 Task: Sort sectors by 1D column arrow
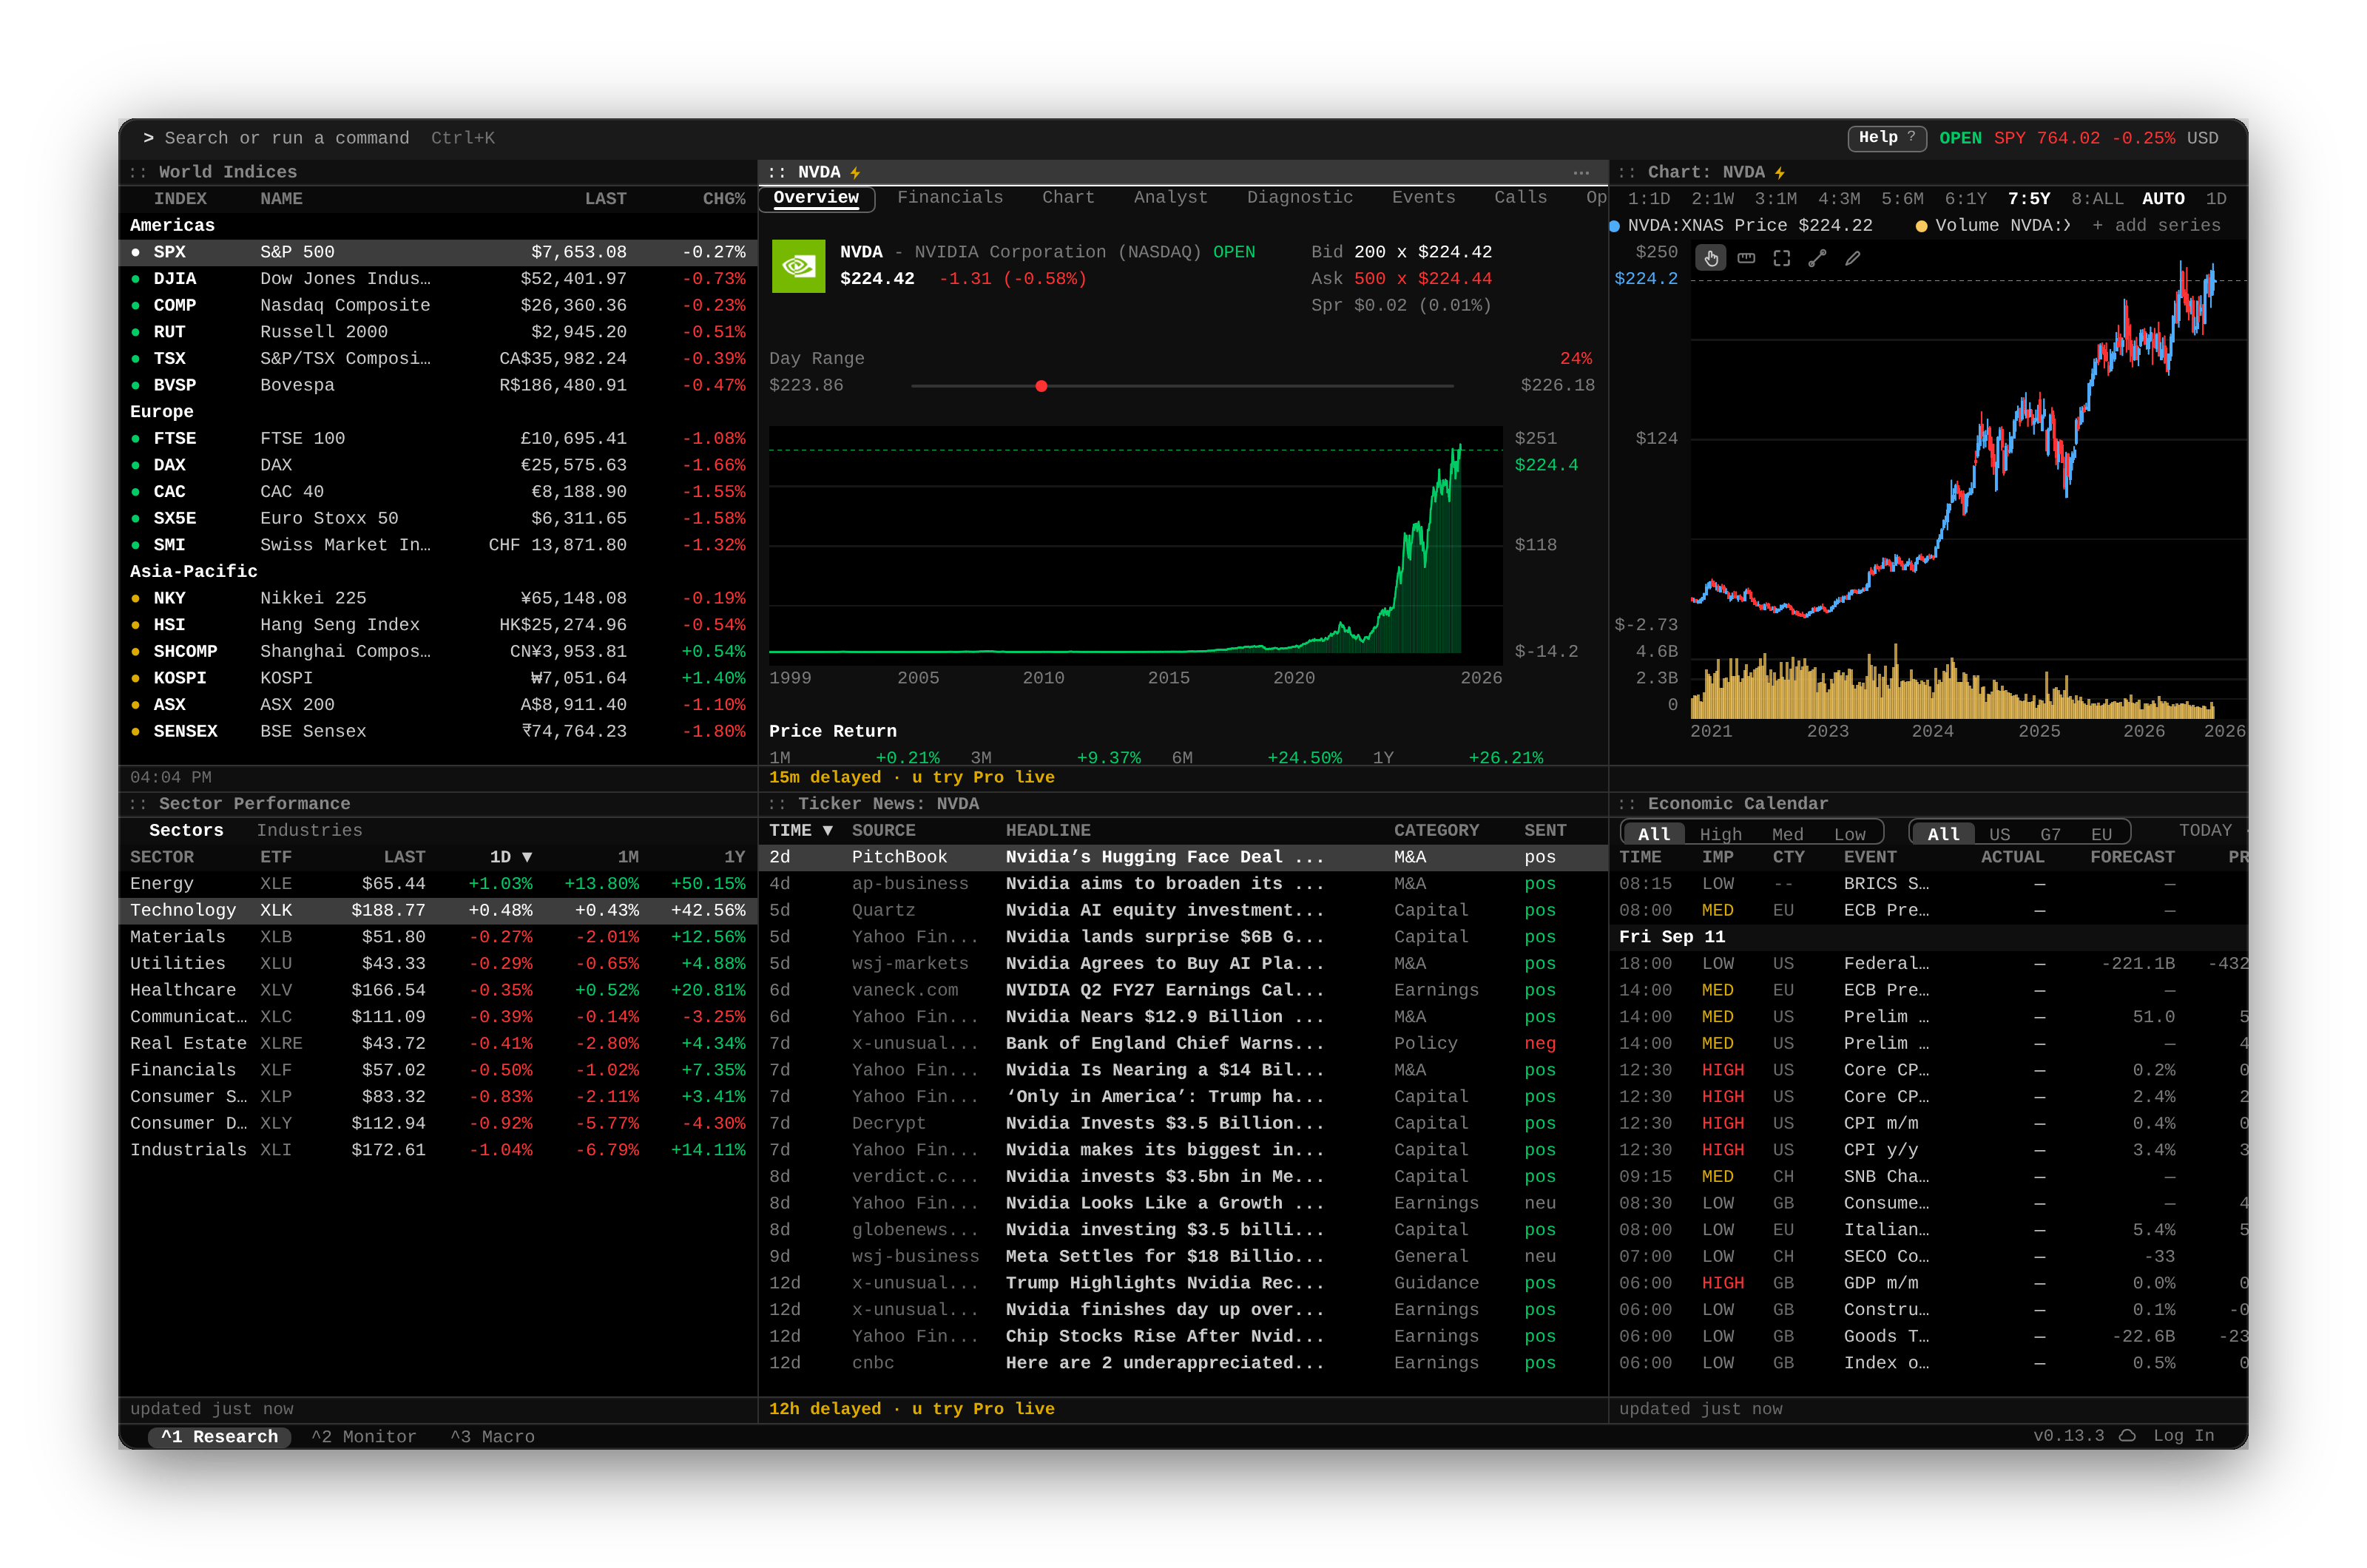(527, 857)
